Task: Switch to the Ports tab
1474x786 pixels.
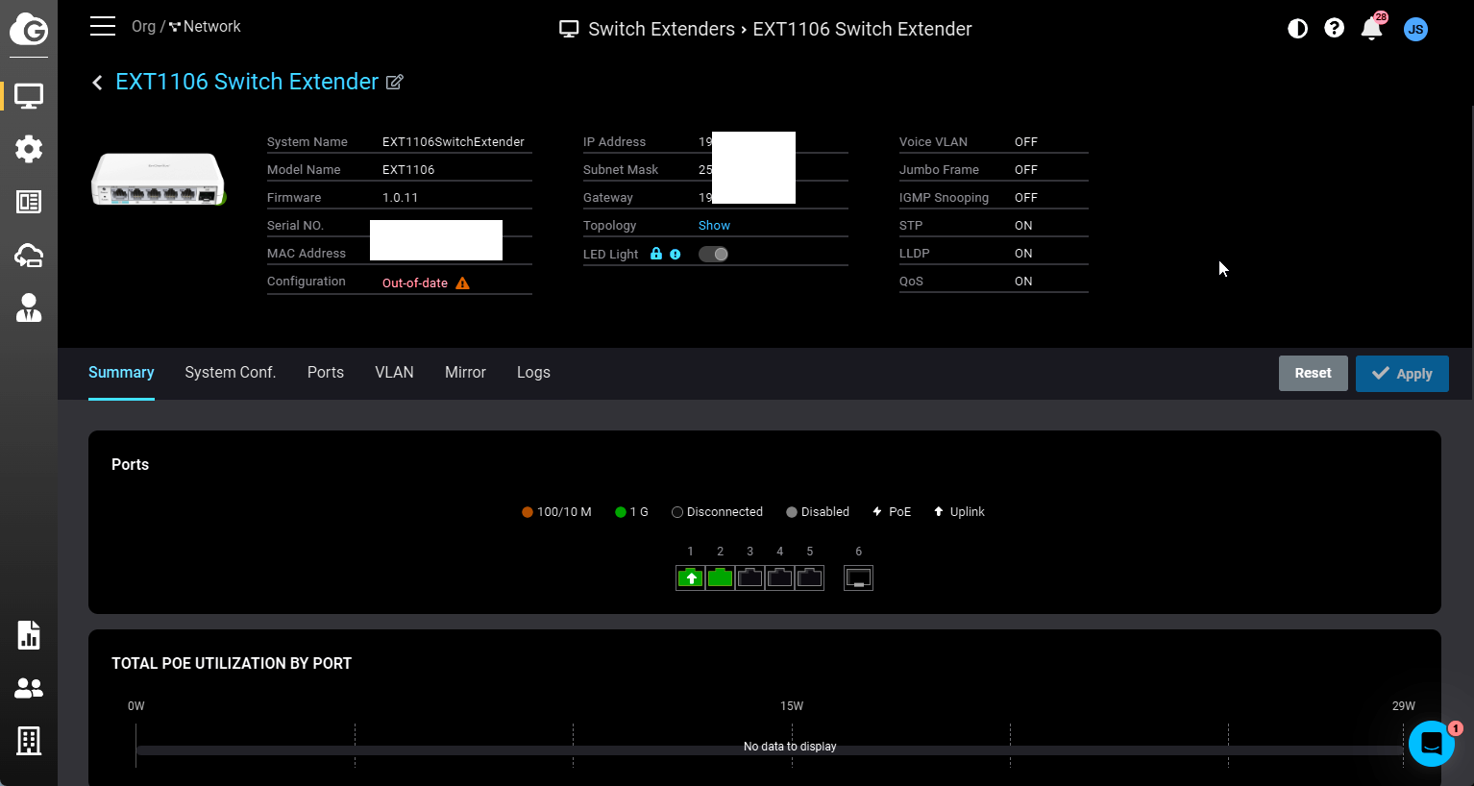Action: [x=326, y=373]
